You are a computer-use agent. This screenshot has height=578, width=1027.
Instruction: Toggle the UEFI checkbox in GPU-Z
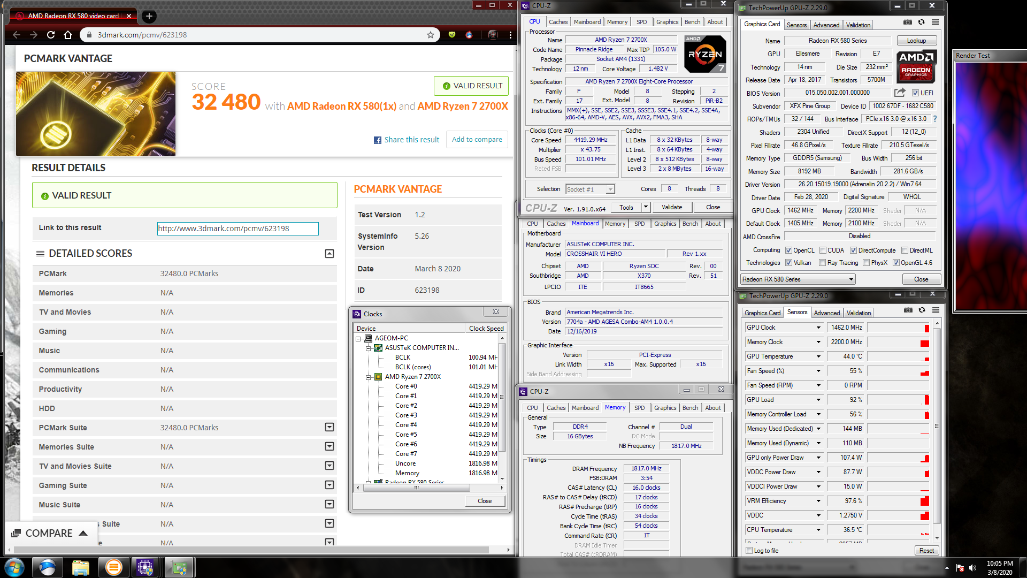[x=915, y=93]
